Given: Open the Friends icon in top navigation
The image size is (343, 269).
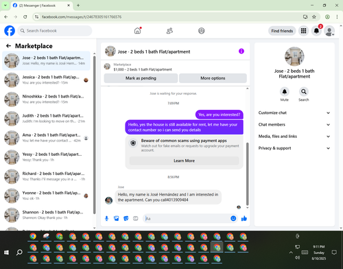Looking at the screenshot, I should 169,31.
